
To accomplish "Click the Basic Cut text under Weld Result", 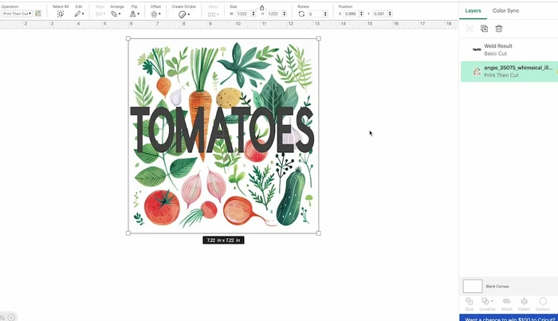I will tap(495, 53).
